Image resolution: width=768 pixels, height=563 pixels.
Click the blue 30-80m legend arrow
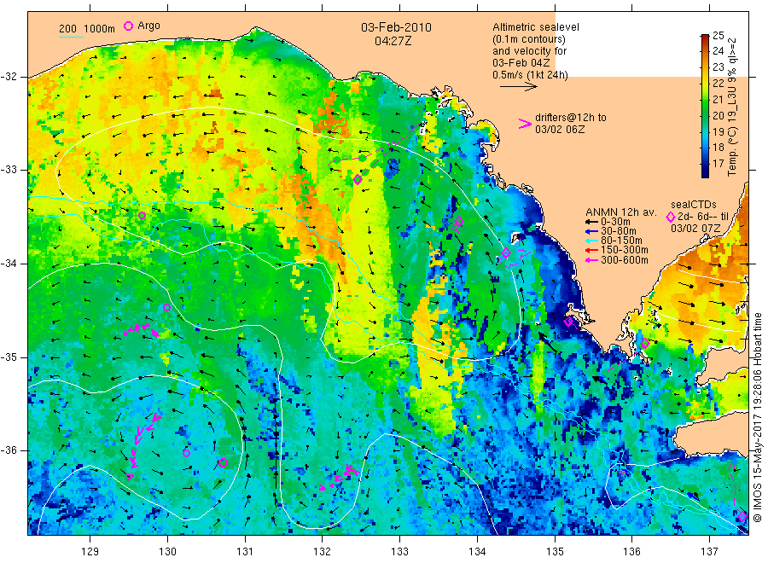(x=591, y=231)
